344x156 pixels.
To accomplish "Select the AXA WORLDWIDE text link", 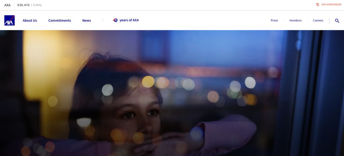I will tap(331, 4).
